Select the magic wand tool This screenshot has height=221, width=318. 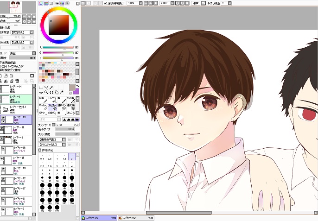51,88
